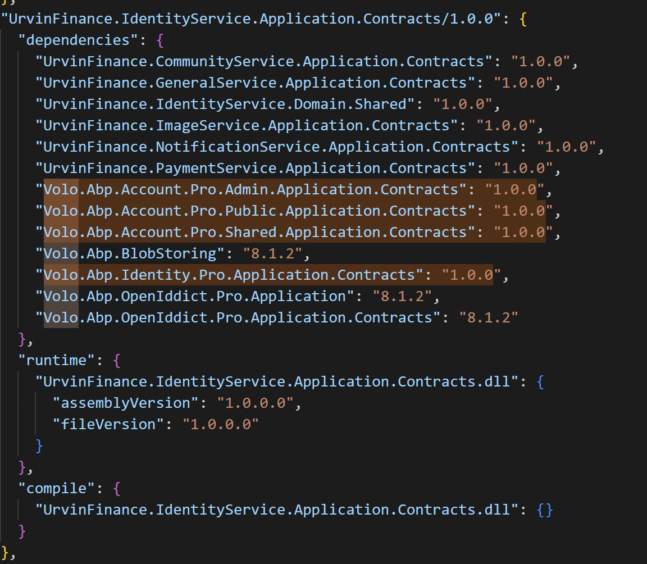Screen dimensions: 647x564
Task: Click the Volo.Abp.Identity.Pro.Application.Contracts dependency
Action: (x=229, y=275)
